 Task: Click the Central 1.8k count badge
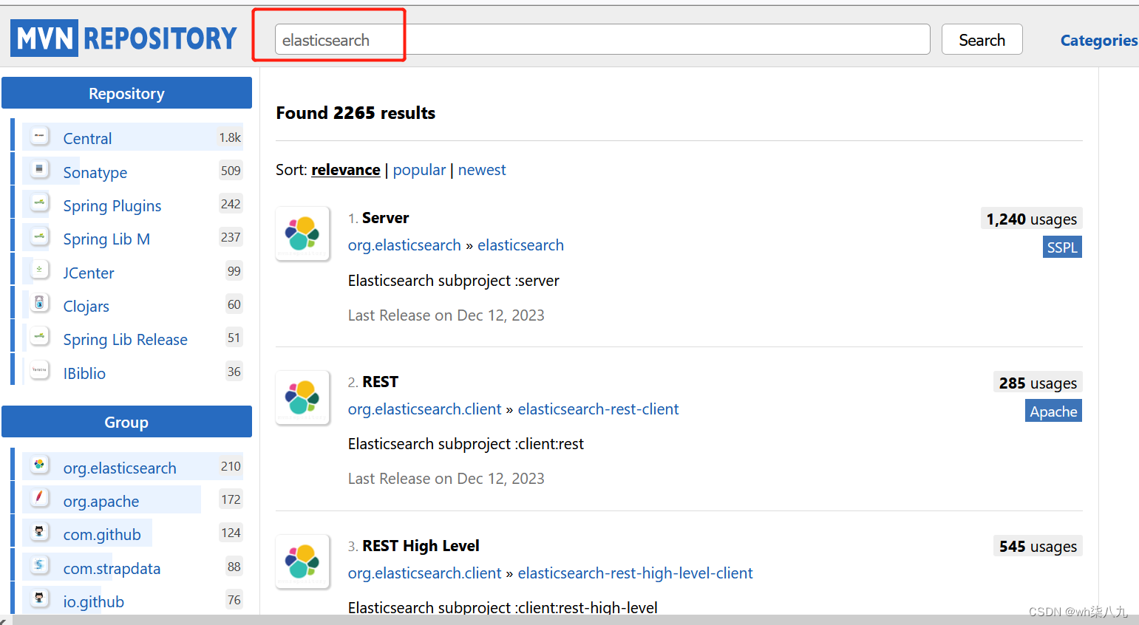pos(230,137)
